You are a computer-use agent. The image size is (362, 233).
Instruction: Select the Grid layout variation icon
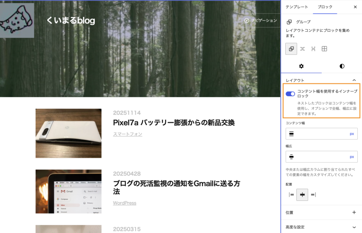(x=325, y=49)
